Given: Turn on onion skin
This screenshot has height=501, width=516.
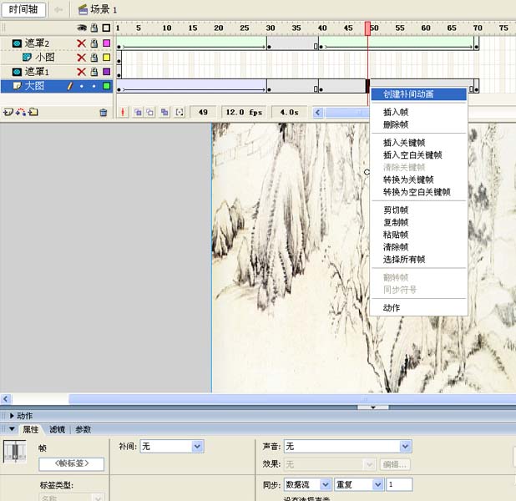Looking at the screenshot, I should pyautogui.click(x=138, y=112).
